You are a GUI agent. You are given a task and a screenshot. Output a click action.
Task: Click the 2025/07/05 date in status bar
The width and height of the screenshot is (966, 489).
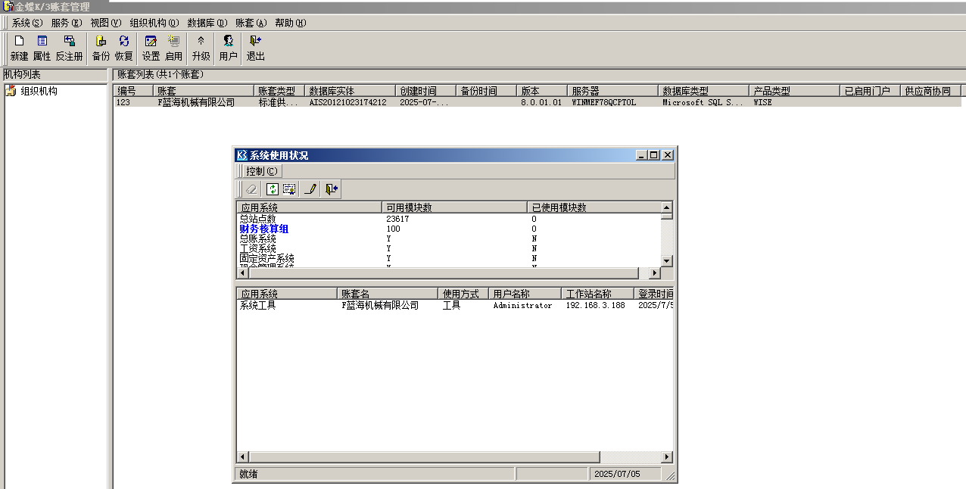coord(617,475)
